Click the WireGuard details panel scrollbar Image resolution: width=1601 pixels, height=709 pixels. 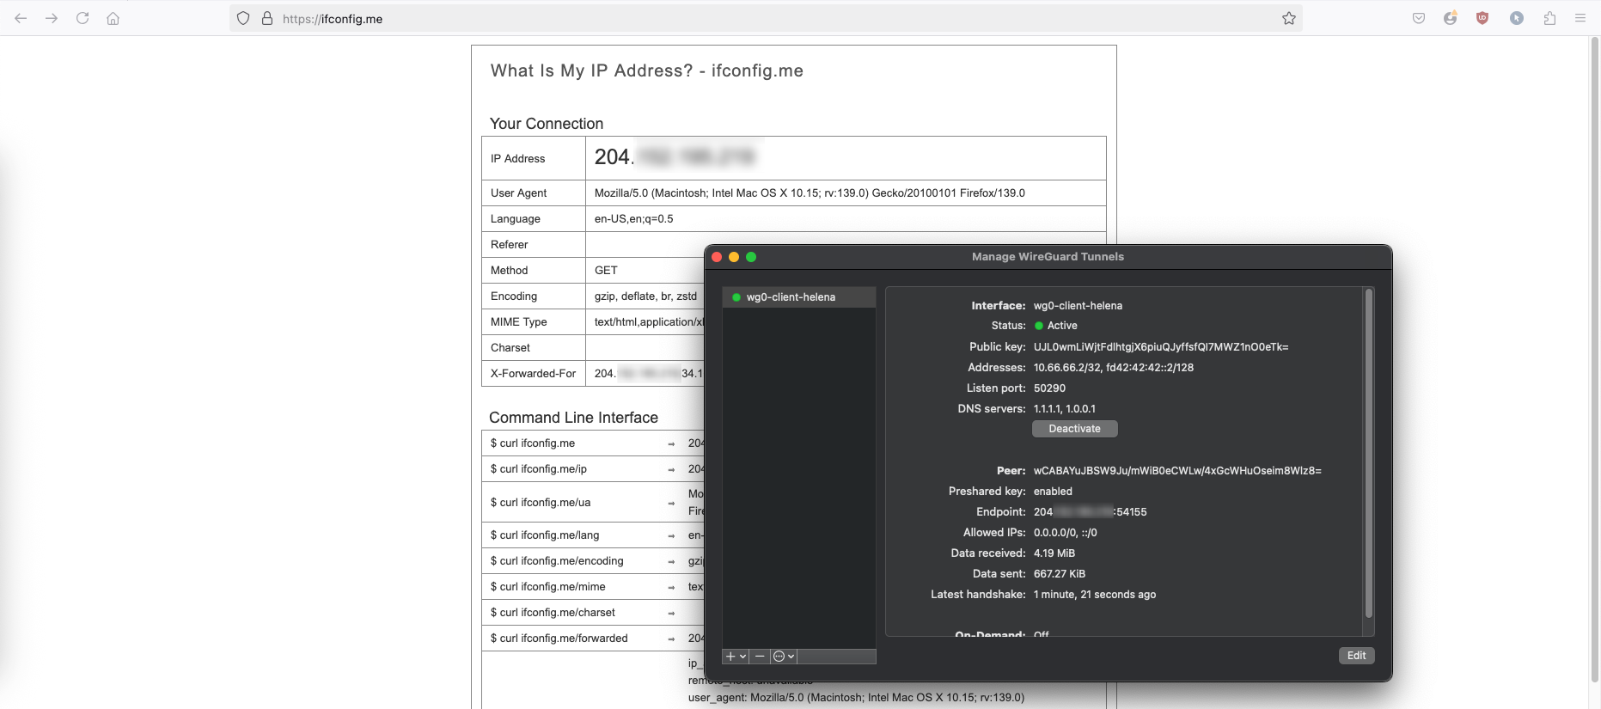click(1369, 453)
